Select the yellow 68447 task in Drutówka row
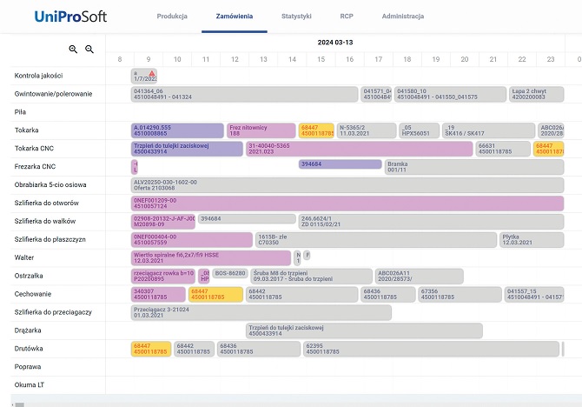This screenshot has height=407, width=582. coord(150,349)
